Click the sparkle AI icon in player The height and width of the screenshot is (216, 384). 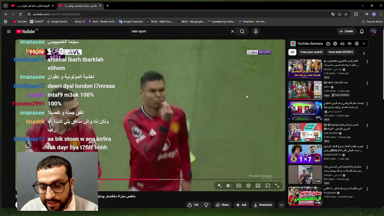tap(220, 186)
